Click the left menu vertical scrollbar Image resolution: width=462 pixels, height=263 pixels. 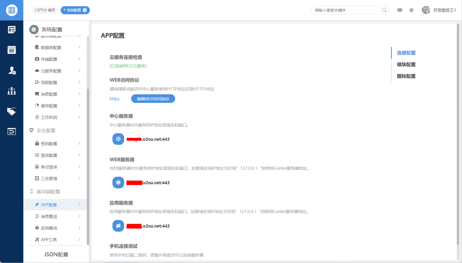coord(88,166)
